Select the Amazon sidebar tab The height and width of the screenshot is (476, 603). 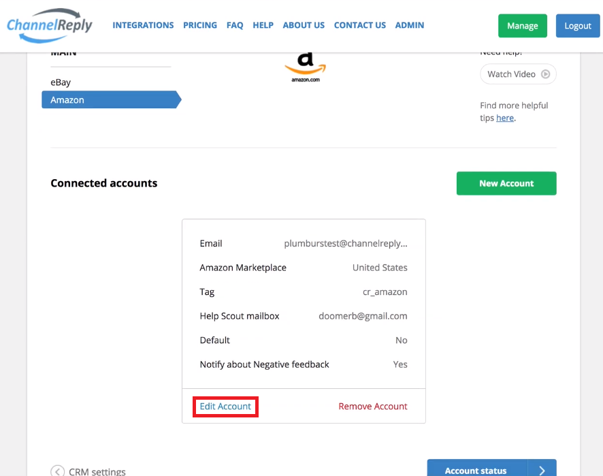(111, 99)
